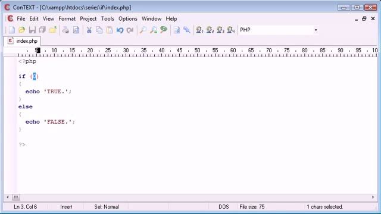Paste from the clipboard using the toolbar icon
The image size is (381, 214).
coord(110,30)
